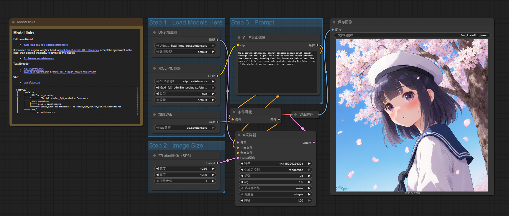The height and width of the screenshot is (216, 509).
Task: Click the Latent output port on 空Latent图像
Action: pyautogui.click(x=218, y=163)
